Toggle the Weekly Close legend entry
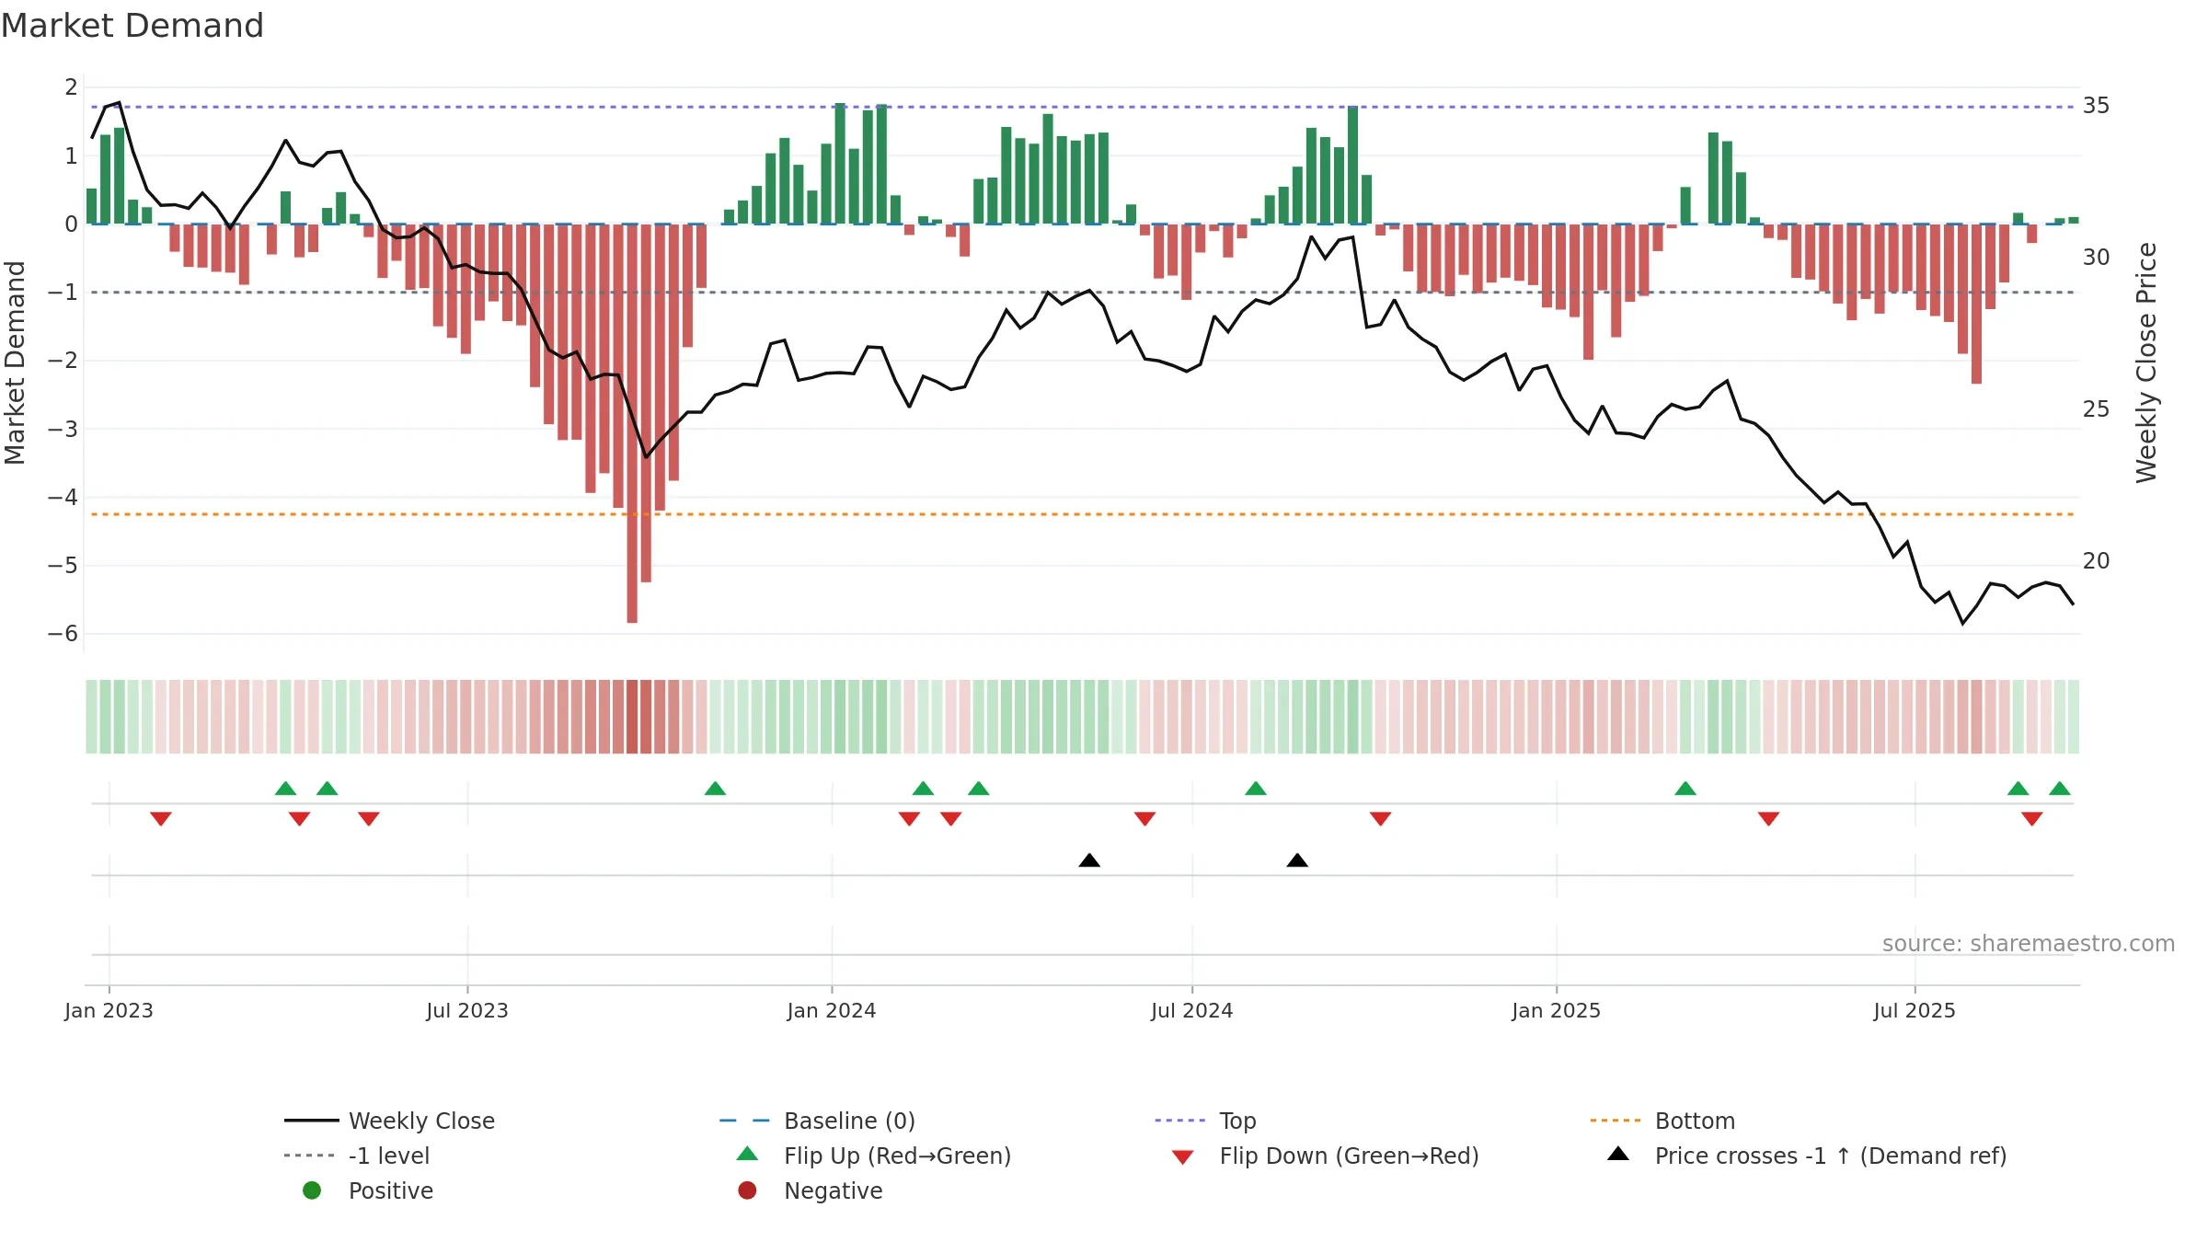This screenshot has height=1242, width=2208. (x=390, y=1121)
